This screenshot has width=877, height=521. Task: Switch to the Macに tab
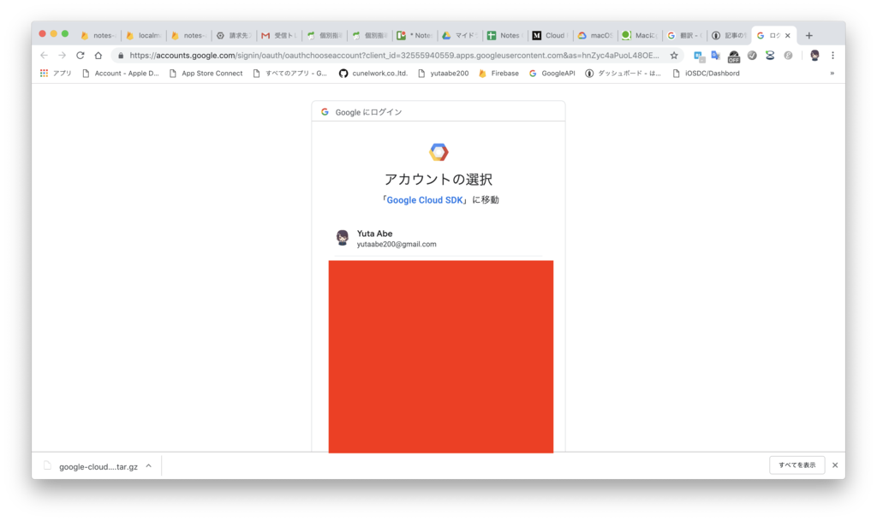coord(641,36)
